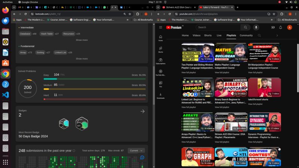This screenshot has width=299, height=168.
Task: Switch to the channel's Community tab
Action: (x=246, y=36)
